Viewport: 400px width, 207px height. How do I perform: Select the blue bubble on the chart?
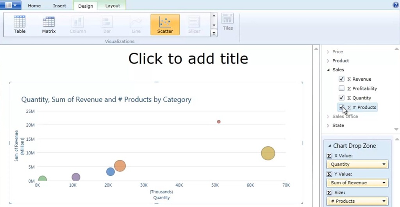tap(111, 172)
